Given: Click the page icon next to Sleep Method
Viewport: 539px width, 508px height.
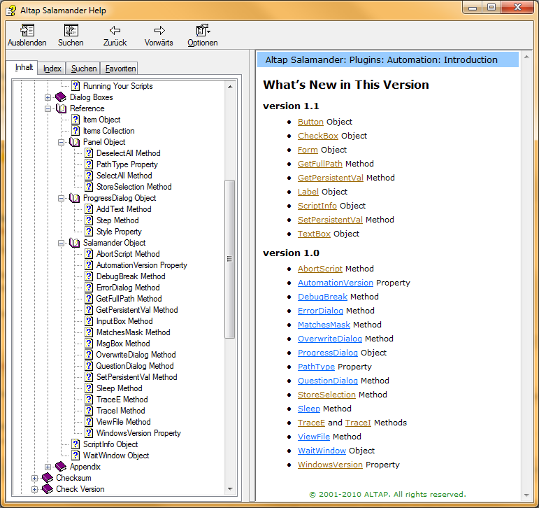Looking at the screenshot, I should (89, 388).
